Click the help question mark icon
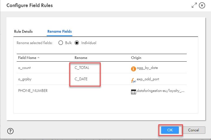 (x=10, y=131)
